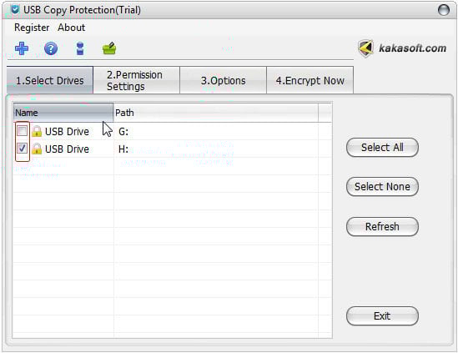Exit the application with Exit button
Viewport: 458px width, 353px height.
382,316
